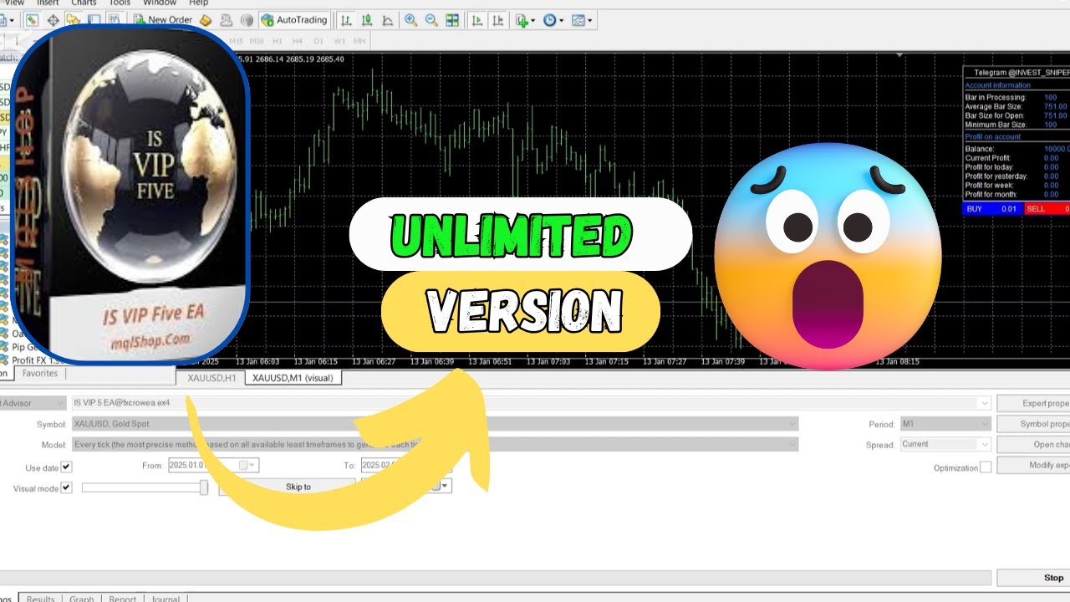Toggle the Use date checkbox

coord(67,467)
